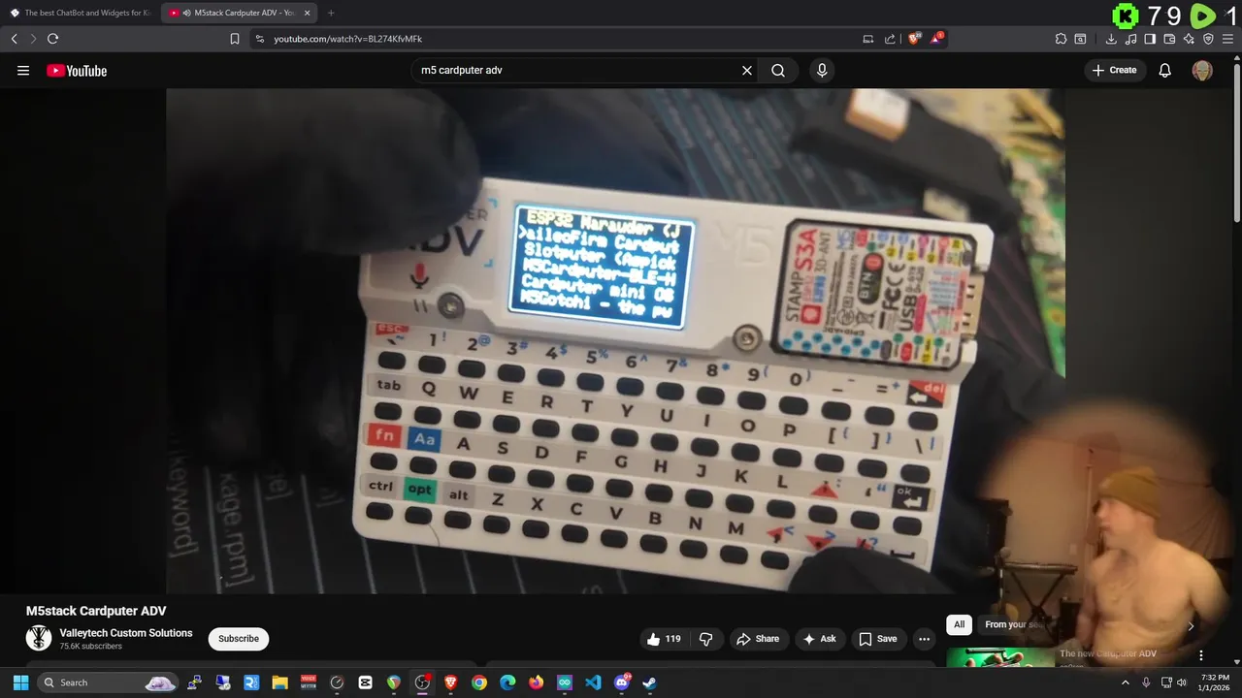This screenshot has height=698, width=1242.
Task: Open the Windows Start menu
Action: coord(20,682)
